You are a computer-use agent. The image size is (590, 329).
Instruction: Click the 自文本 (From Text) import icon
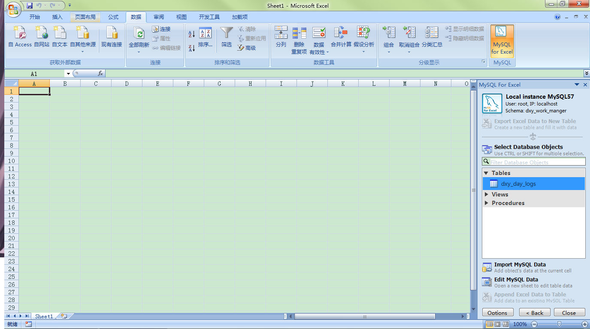pos(60,39)
